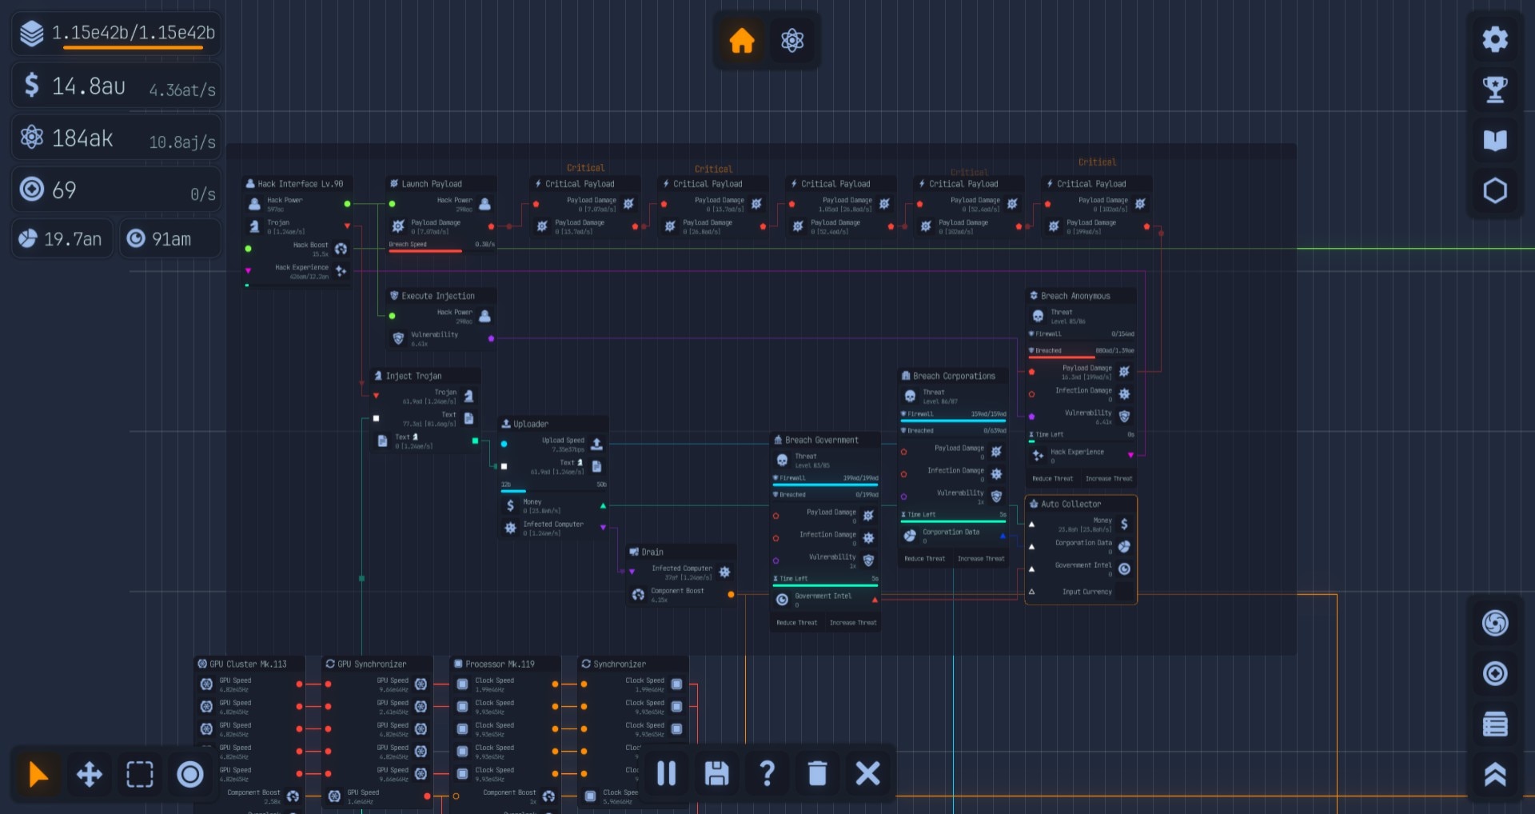Image resolution: width=1535 pixels, height=814 pixels.
Task: Click the circle ring tool
Action: [x=190, y=774]
